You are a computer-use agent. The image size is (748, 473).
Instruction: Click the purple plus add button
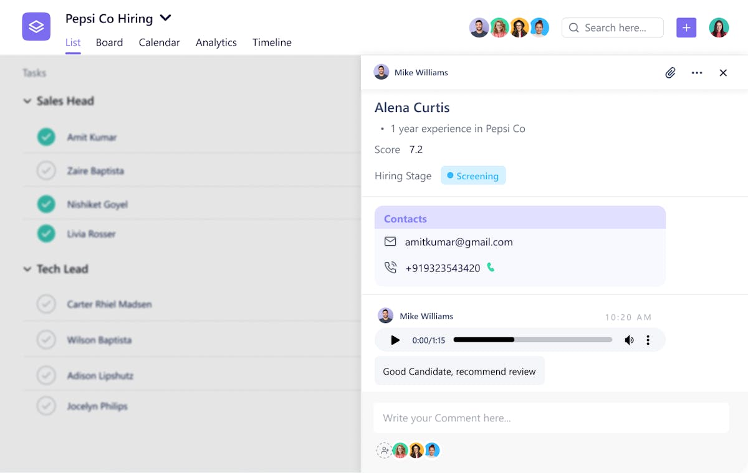(686, 27)
